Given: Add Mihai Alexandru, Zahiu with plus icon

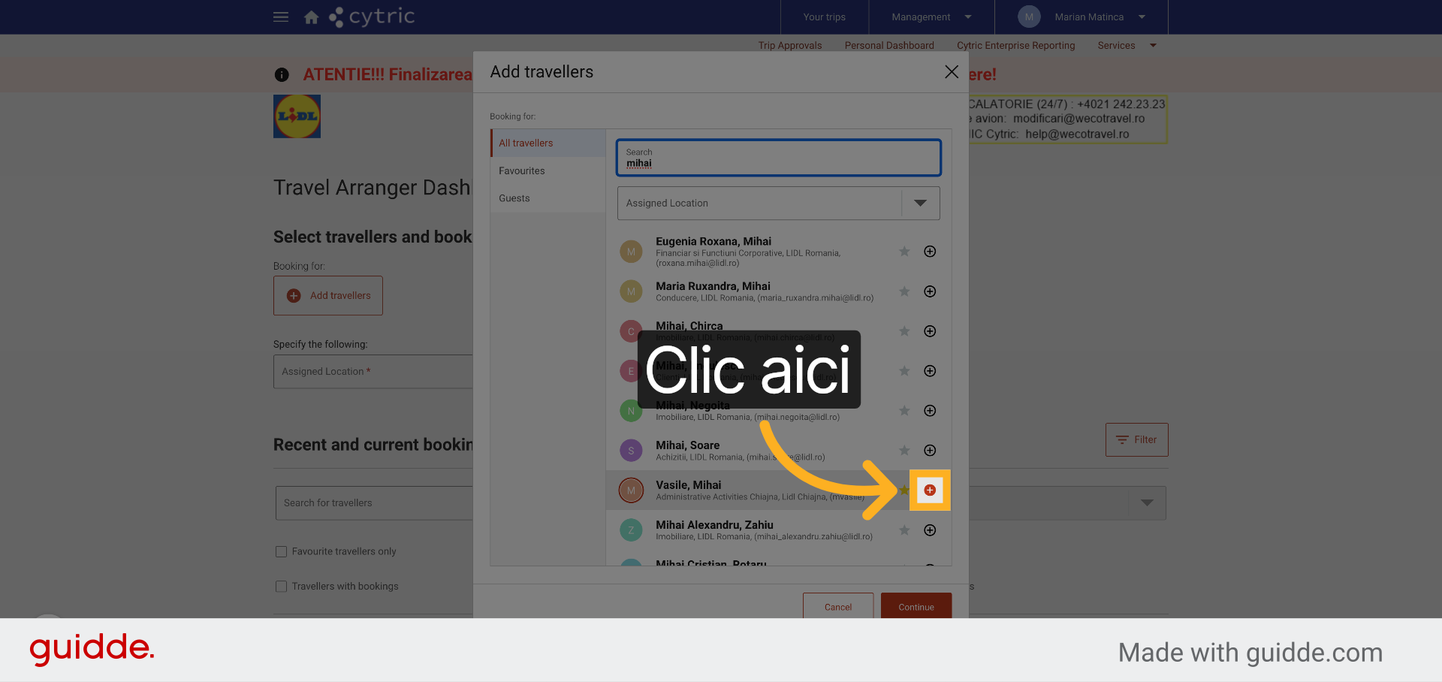Looking at the screenshot, I should pyautogui.click(x=930, y=530).
